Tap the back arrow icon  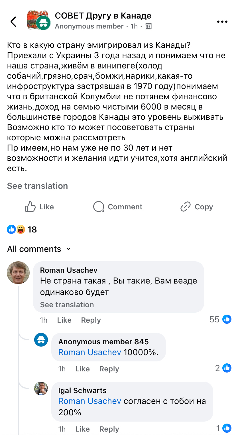click(x=13, y=21)
